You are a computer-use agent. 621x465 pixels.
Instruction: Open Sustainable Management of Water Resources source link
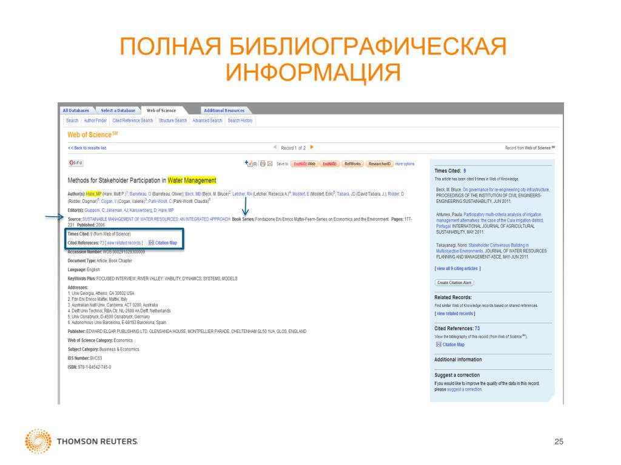[156, 219]
